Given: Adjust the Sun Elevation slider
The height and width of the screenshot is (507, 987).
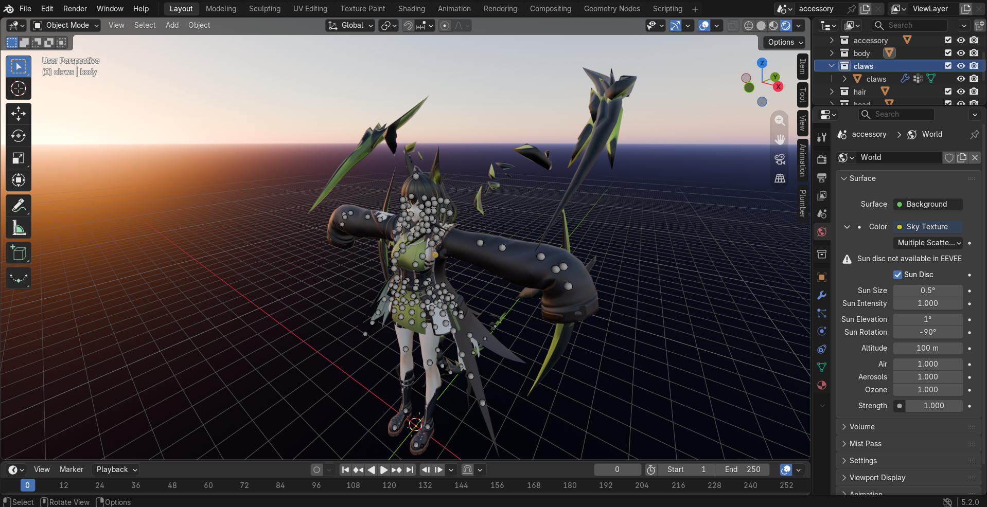Looking at the screenshot, I should coord(928,319).
